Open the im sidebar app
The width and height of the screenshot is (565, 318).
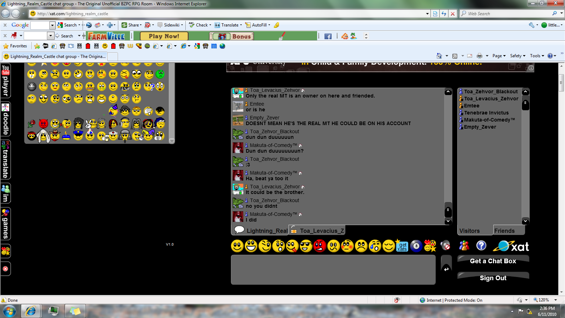coord(5,193)
